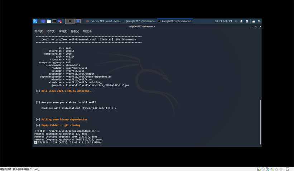Click VM printer status icon
The width and height of the screenshot is (294, 171).
coord(281,169)
